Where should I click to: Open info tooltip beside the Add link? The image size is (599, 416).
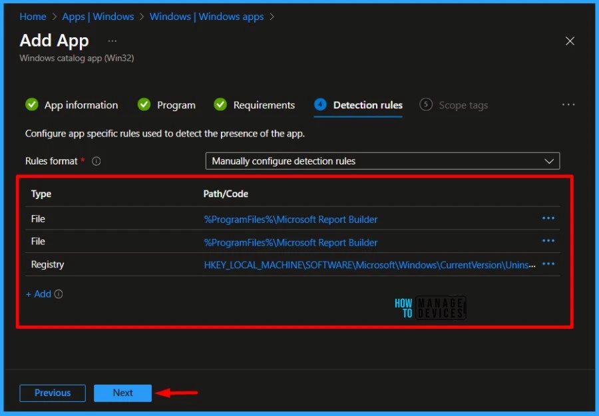[x=59, y=294]
